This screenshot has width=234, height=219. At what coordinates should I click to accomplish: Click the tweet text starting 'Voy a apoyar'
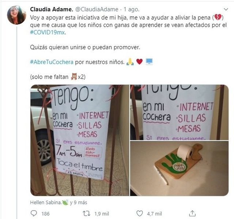tap(128, 25)
